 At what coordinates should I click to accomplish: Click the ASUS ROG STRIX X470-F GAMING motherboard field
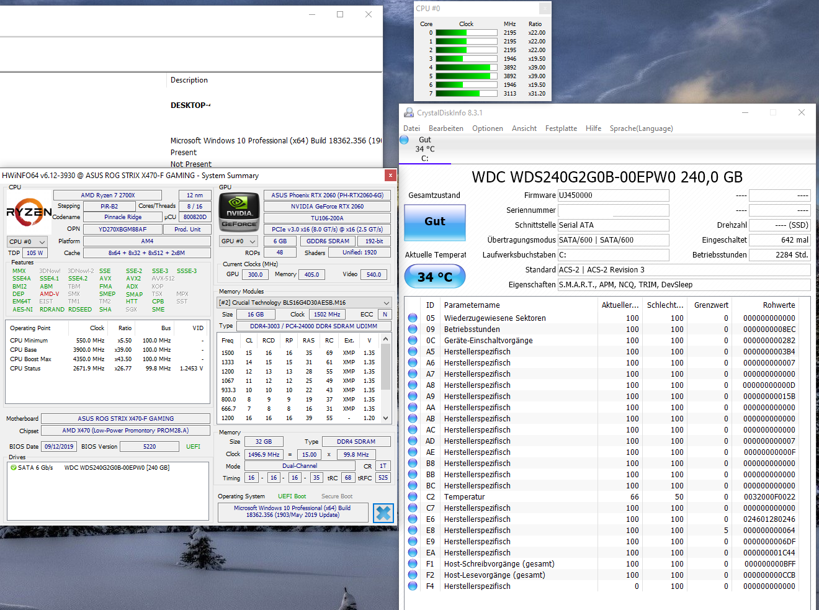click(126, 419)
